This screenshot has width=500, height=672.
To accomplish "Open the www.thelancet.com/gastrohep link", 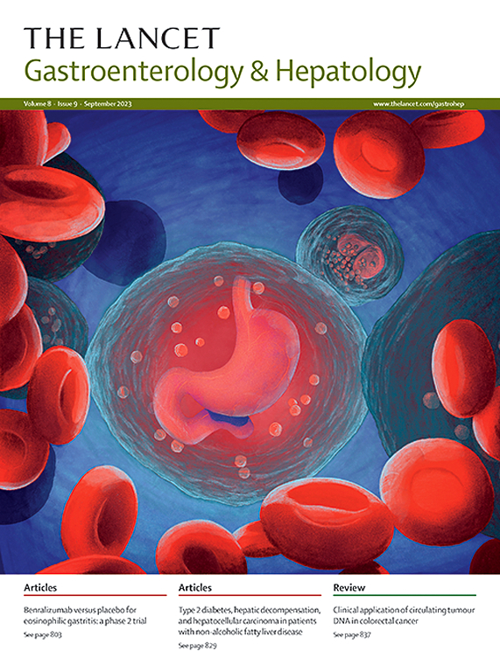I will point(419,104).
